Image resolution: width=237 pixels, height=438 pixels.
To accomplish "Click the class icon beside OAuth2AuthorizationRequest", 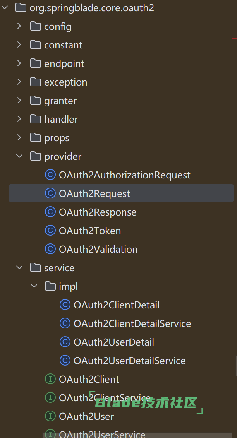I will (50, 175).
